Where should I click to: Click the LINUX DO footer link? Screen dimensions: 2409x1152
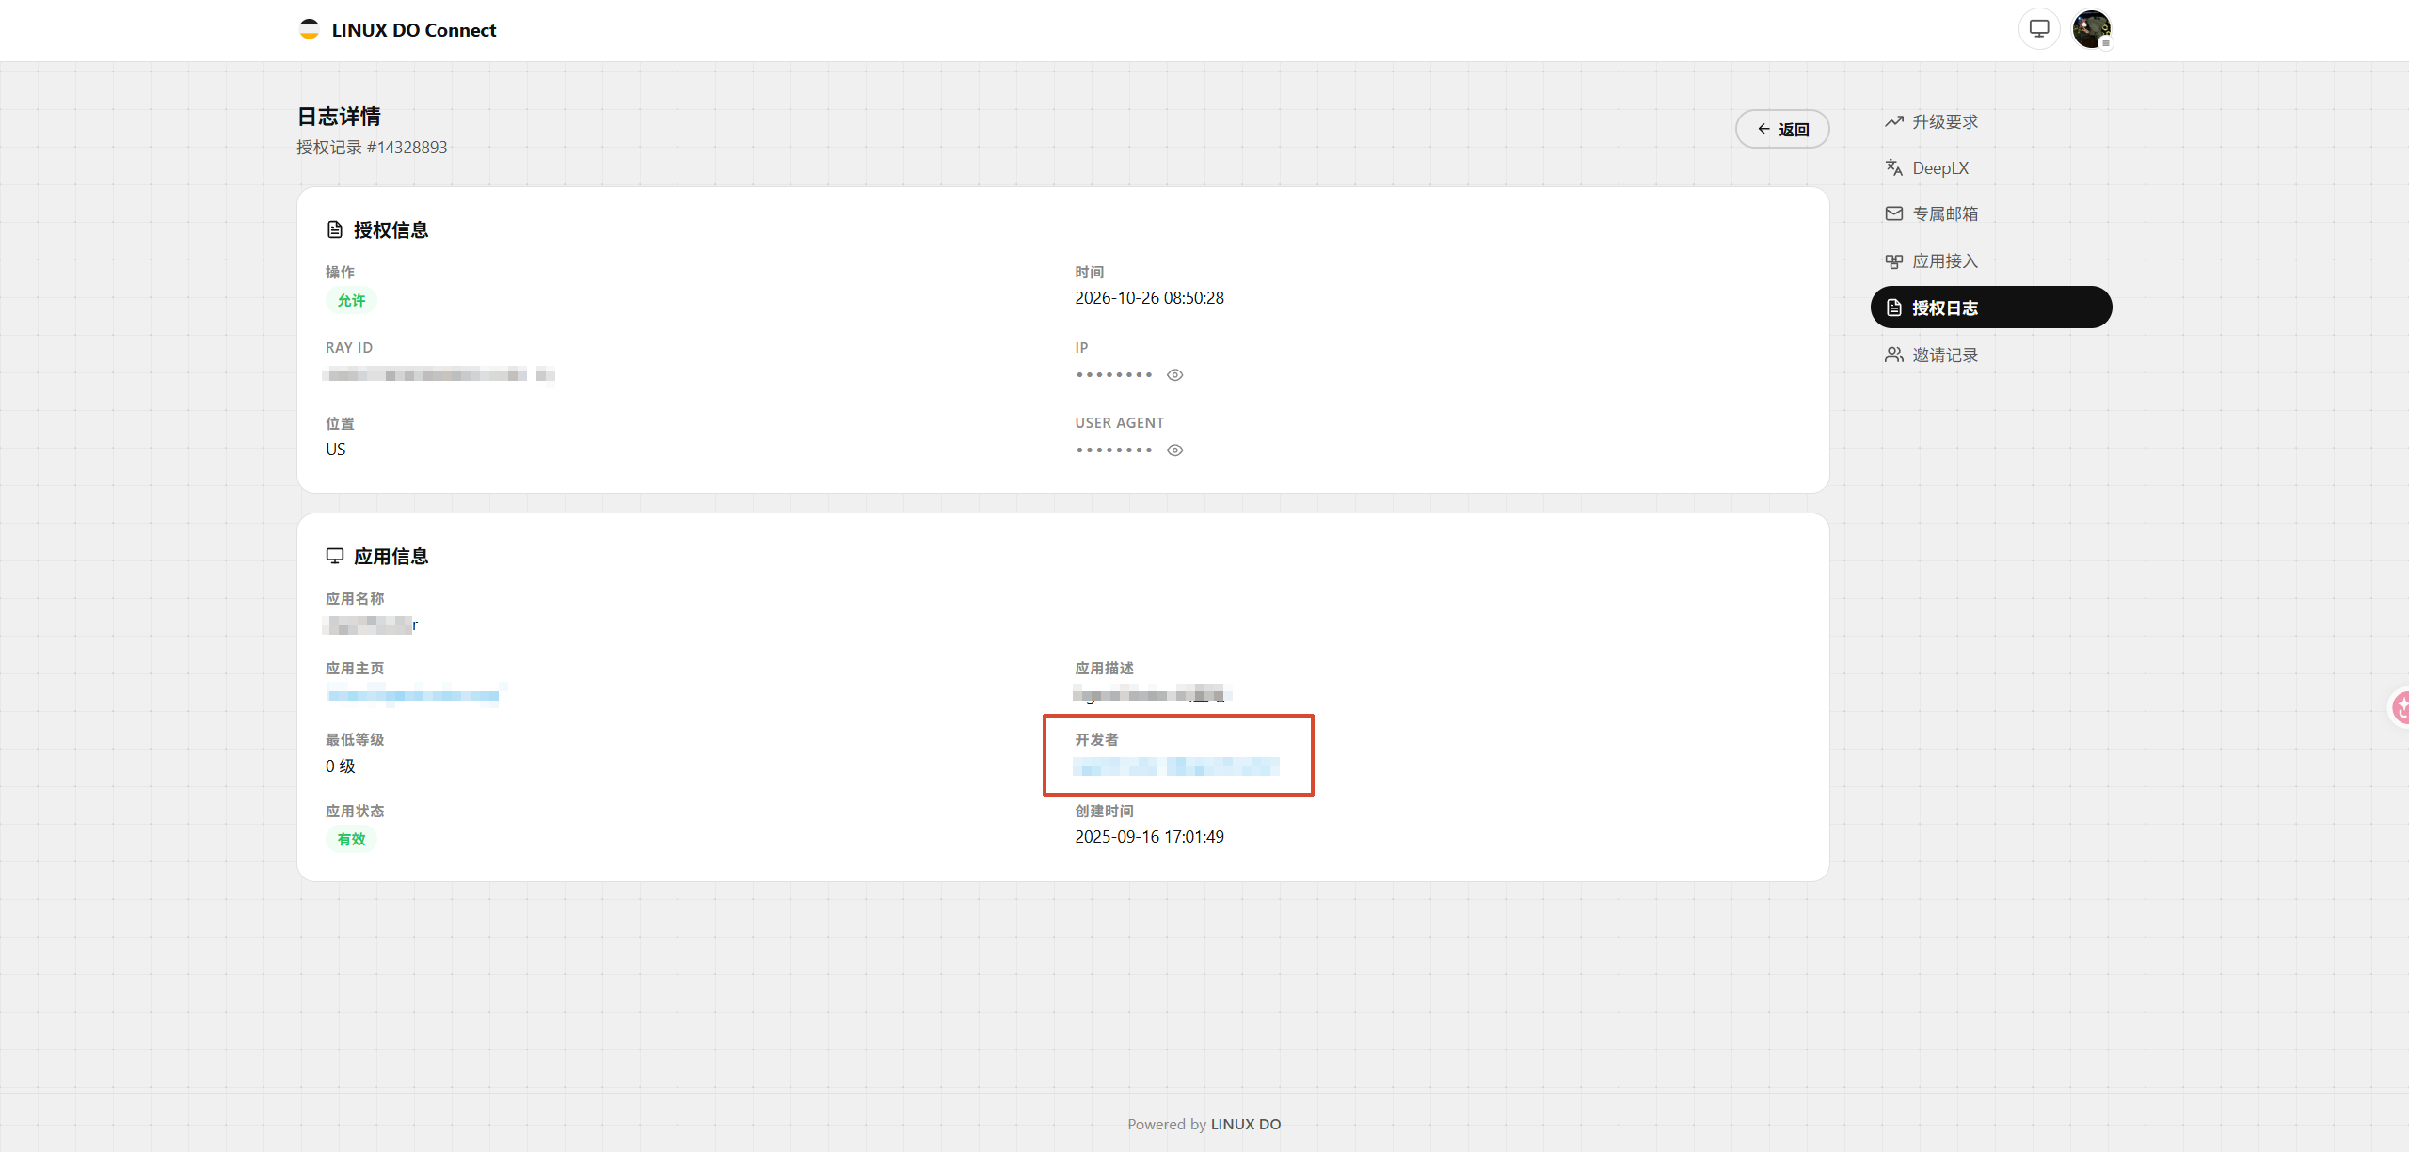click(x=1246, y=1124)
